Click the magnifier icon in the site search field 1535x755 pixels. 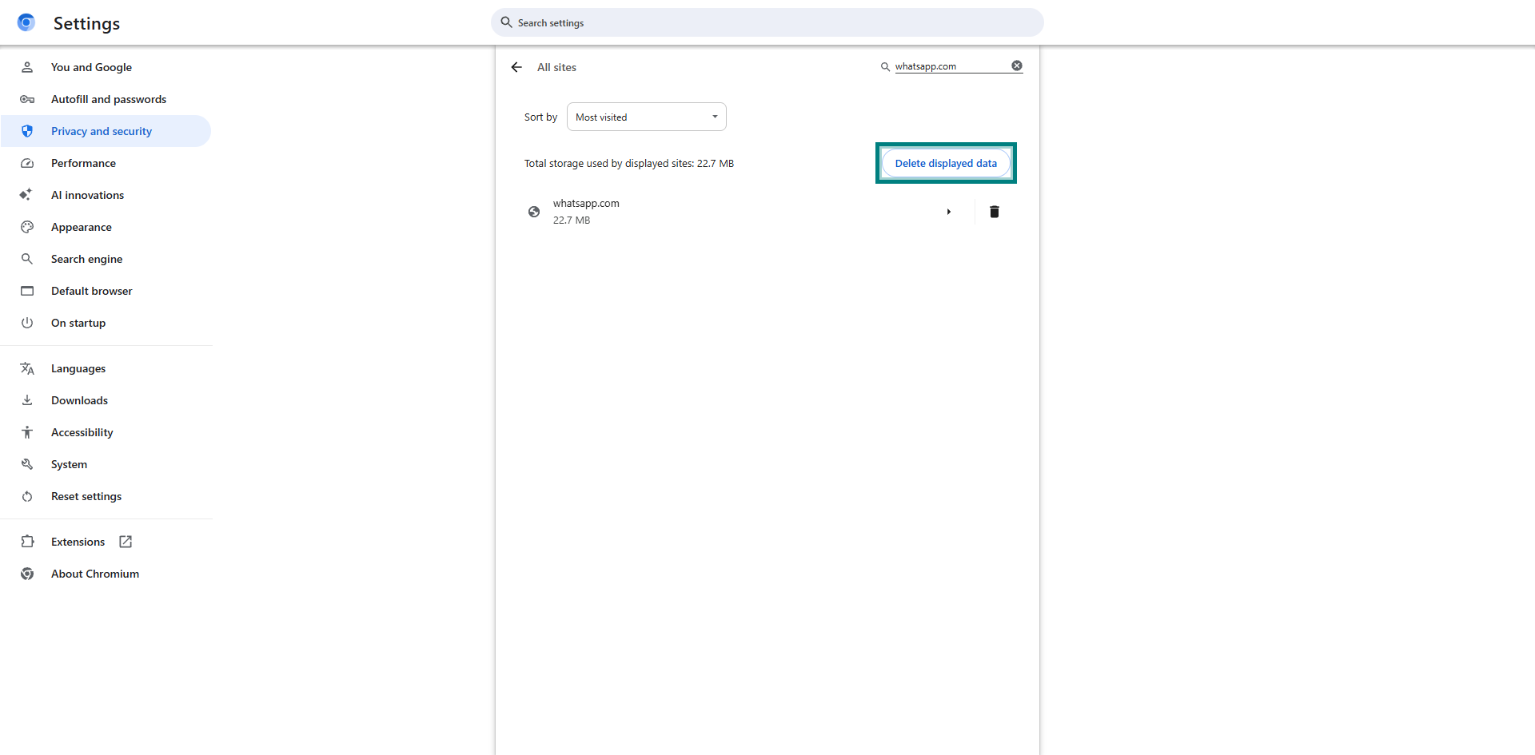[x=885, y=67]
